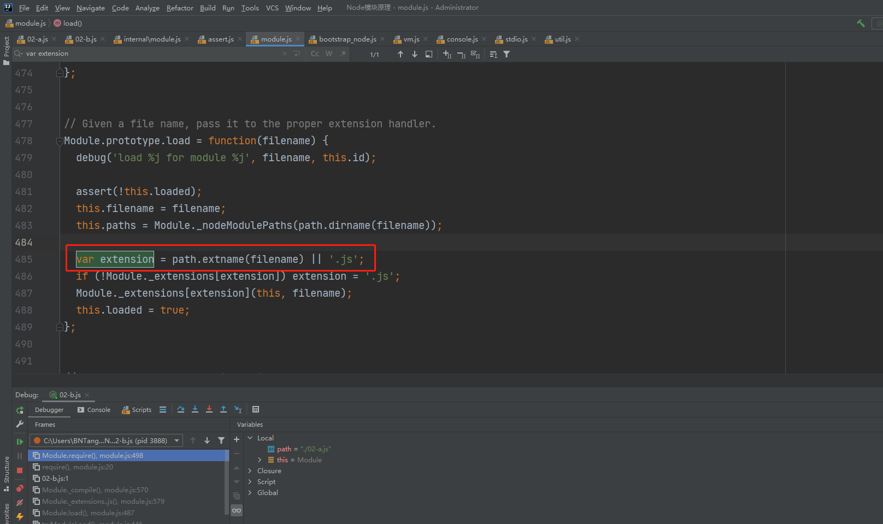Show execution point icon in debugger toolbar
Image resolution: width=883 pixels, height=524 pixels.
click(x=163, y=409)
